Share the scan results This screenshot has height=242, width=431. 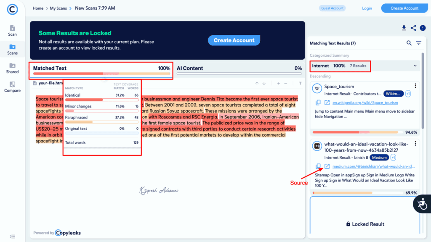[412, 28]
